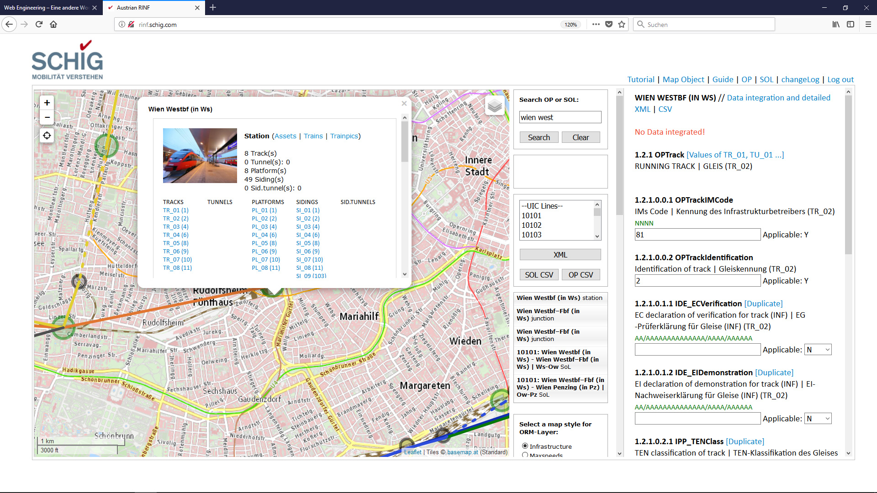Click the Search OP or SOL field
This screenshot has height=493, width=877.
click(x=560, y=117)
